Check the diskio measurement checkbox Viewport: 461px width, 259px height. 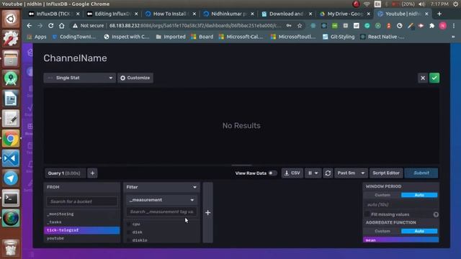128,240
